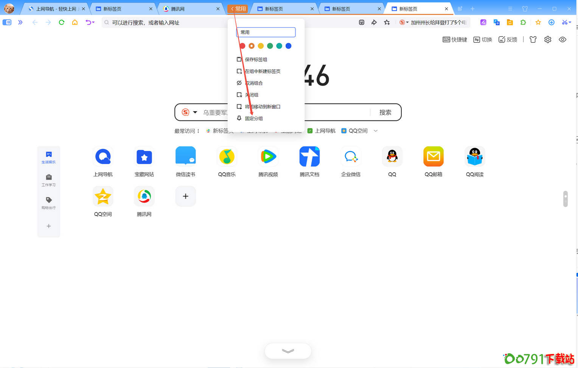This screenshot has width=578, height=368.
Task: Open the QQ音乐 shortcut icon
Action: [x=227, y=157]
